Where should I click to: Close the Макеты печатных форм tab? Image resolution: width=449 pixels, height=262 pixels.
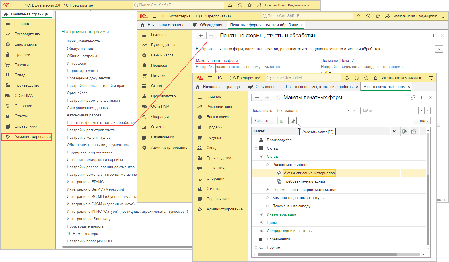tap(409, 87)
